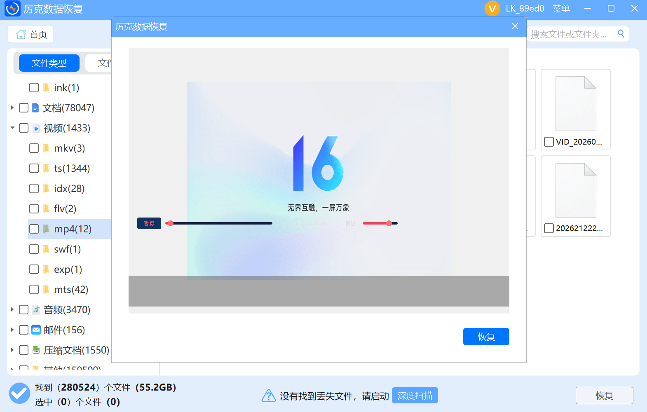This screenshot has height=412, width=647.
Task: Switch to the 文件类型 tab
Action: click(49, 63)
